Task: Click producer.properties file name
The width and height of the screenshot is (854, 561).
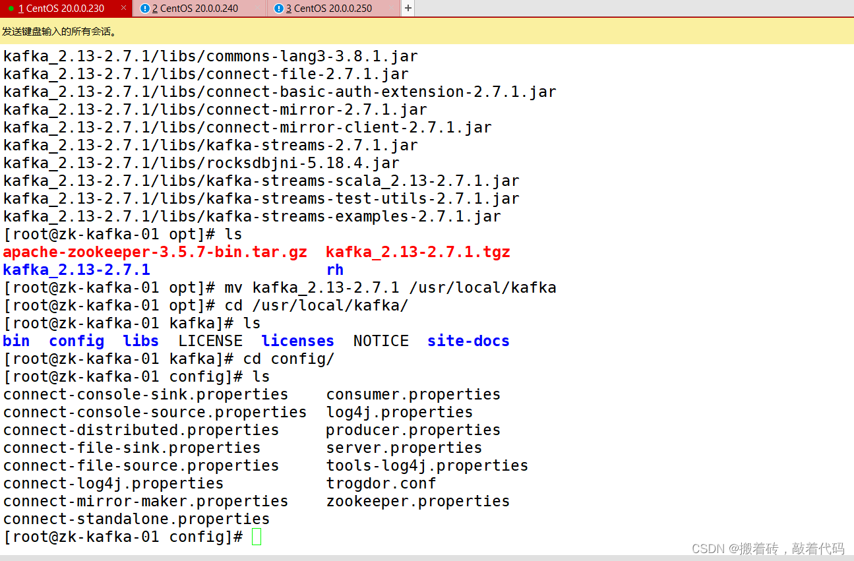Action: pos(413,430)
